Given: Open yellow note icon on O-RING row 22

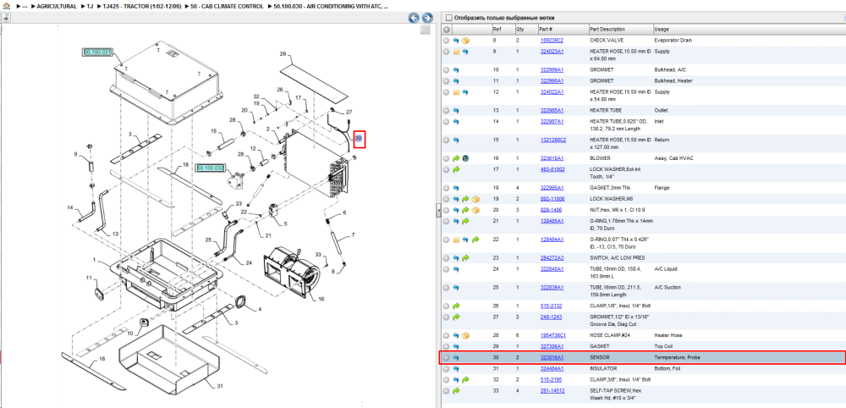Looking at the screenshot, I should tap(456, 240).
